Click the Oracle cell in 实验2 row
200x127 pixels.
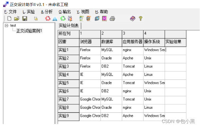111,59
